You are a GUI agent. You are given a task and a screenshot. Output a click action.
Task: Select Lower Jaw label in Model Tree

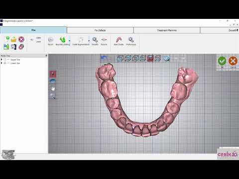pos(15,63)
